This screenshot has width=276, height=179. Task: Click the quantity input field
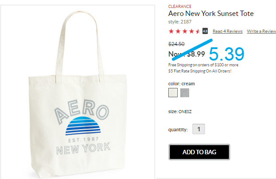[x=198, y=129]
